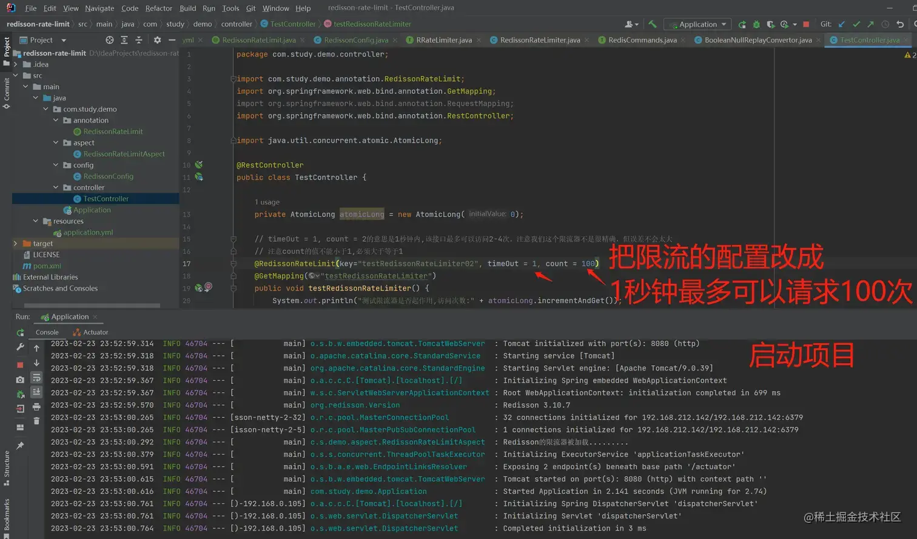Open run configuration wrench in Run panel
This screenshot has width=917, height=539.
pyautogui.click(x=20, y=348)
